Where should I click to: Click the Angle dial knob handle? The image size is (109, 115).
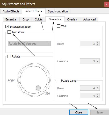pyautogui.click(x=38, y=88)
